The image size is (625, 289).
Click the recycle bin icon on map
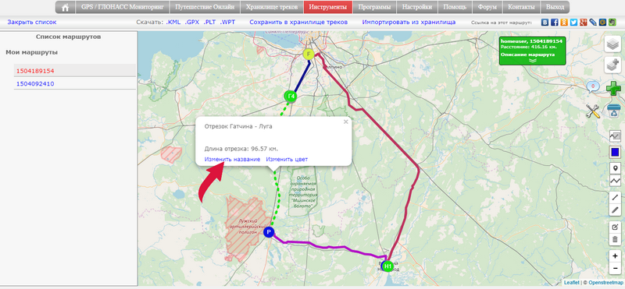pyautogui.click(x=614, y=110)
